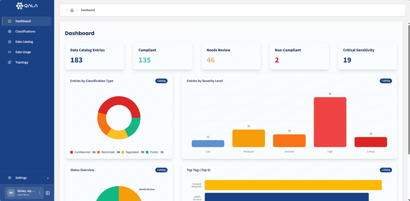Open the Data Catalog Entries card
The width and height of the screenshot is (410, 201).
94,56
